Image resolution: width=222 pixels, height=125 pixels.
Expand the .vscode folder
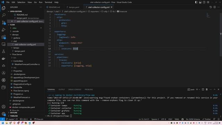(15, 31)
